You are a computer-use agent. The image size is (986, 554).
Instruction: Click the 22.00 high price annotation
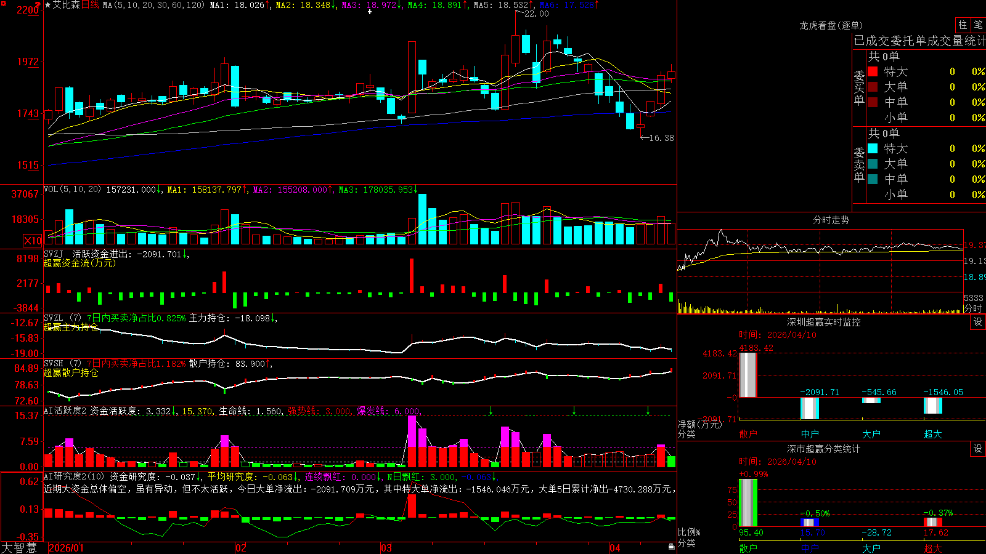[x=536, y=14]
